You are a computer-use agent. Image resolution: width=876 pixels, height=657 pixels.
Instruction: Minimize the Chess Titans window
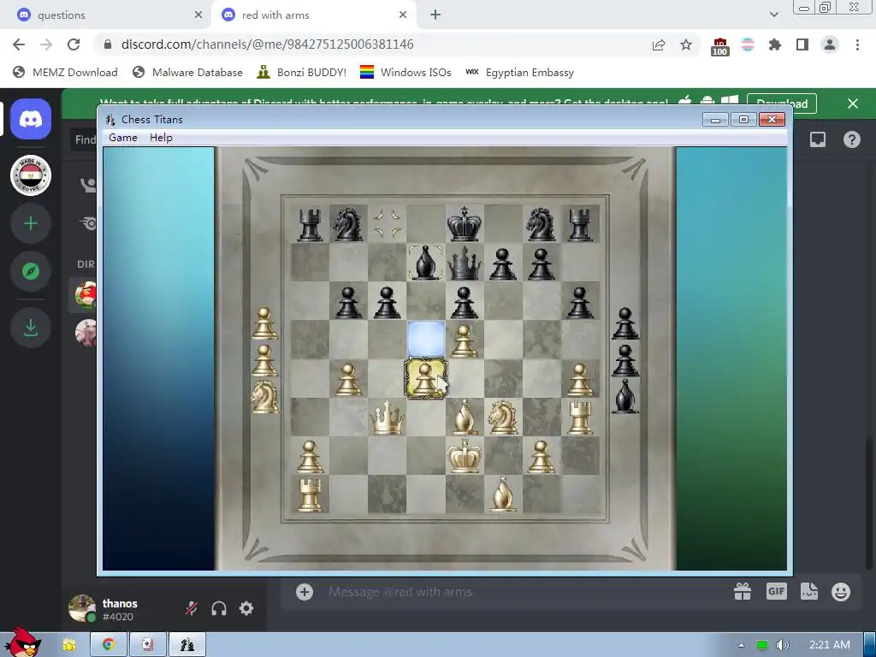click(x=715, y=119)
